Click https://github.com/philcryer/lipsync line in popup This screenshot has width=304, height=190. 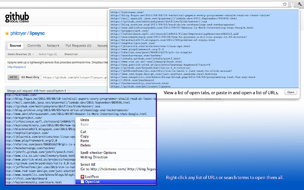(x=141, y=86)
